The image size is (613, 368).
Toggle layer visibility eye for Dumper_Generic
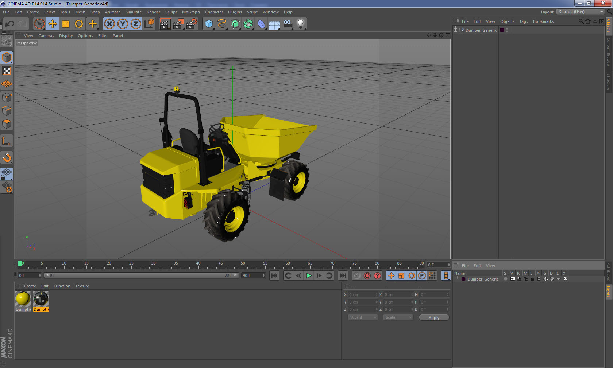pyautogui.click(x=513, y=279)
